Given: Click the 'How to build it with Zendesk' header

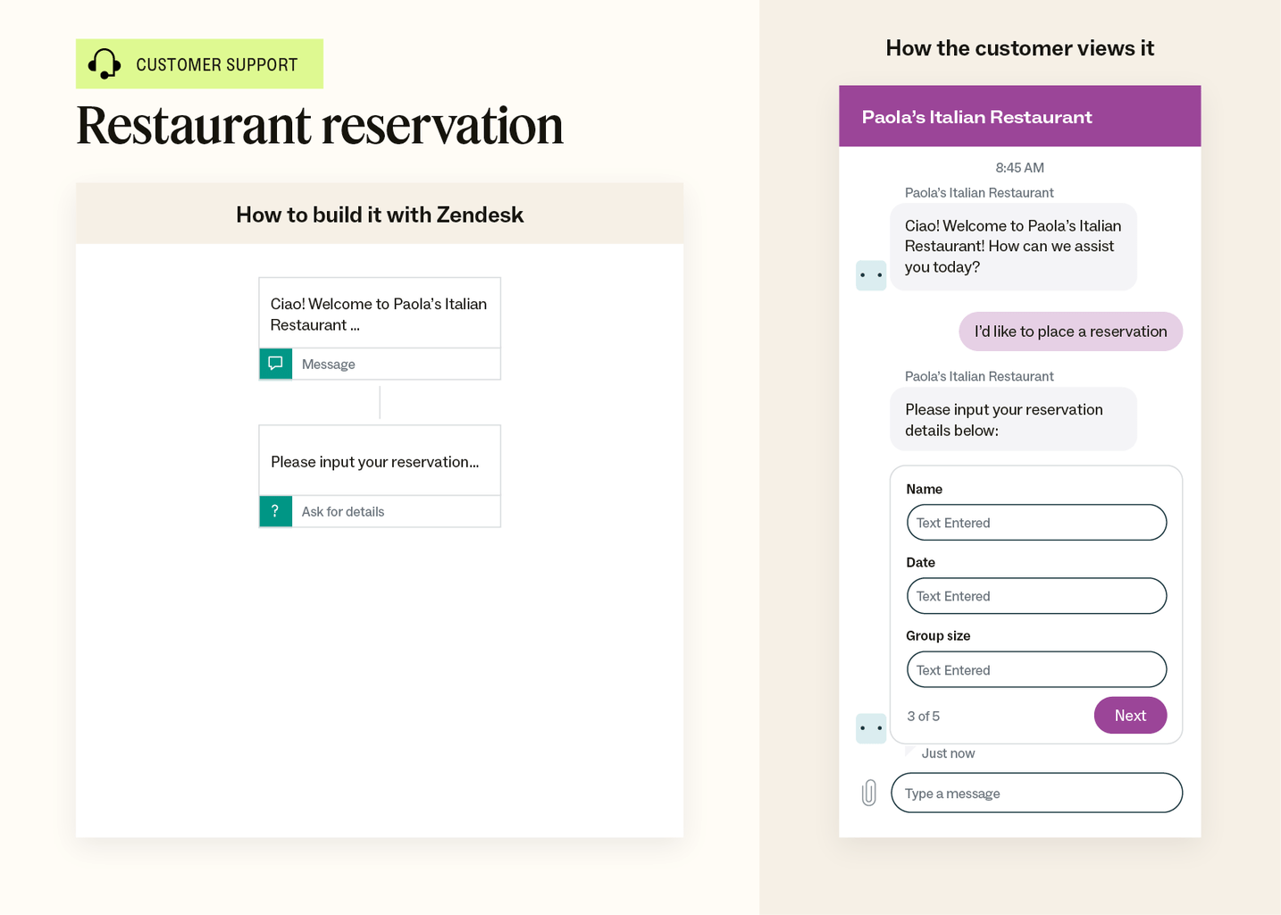Looking at the screenshot, I should 380,214.
